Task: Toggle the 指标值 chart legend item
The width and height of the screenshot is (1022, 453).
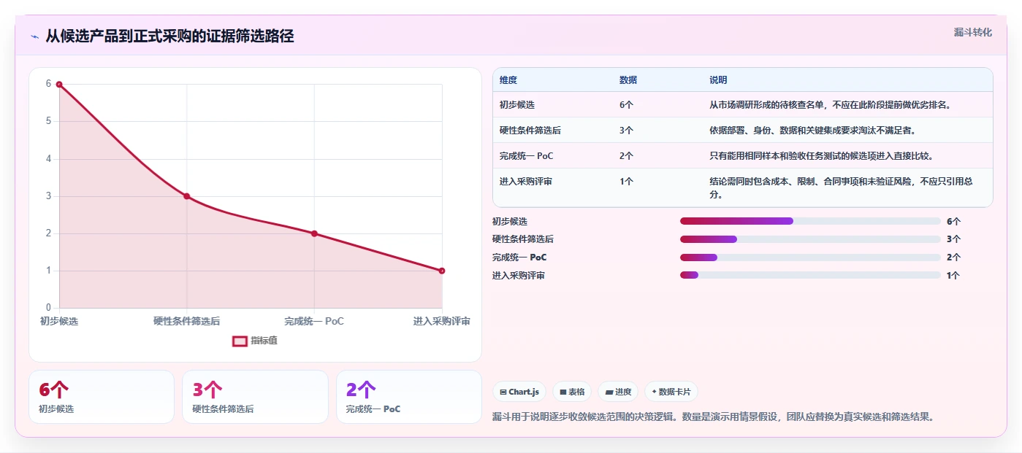Action: tap(255, 341)
